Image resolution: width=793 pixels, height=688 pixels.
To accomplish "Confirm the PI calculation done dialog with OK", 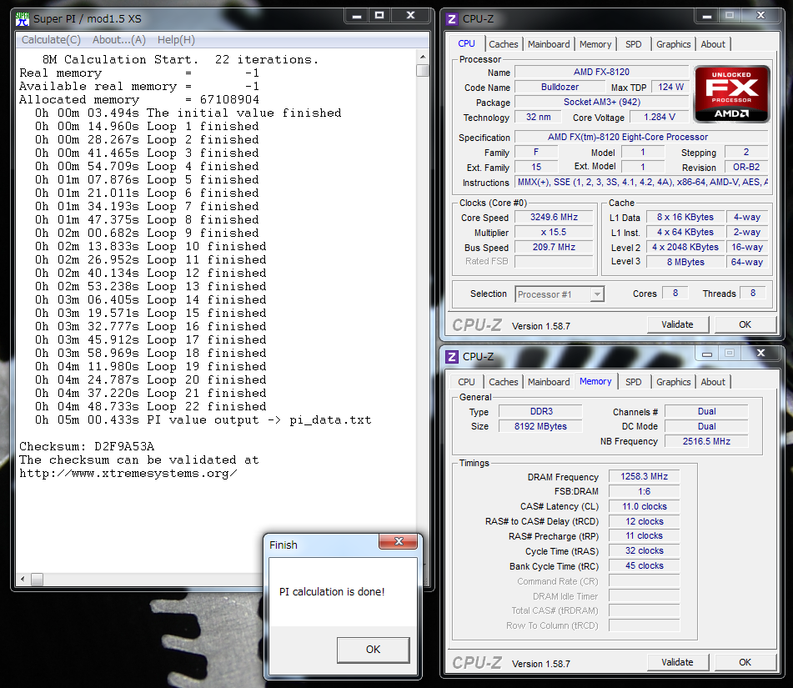I will point(374,650).
